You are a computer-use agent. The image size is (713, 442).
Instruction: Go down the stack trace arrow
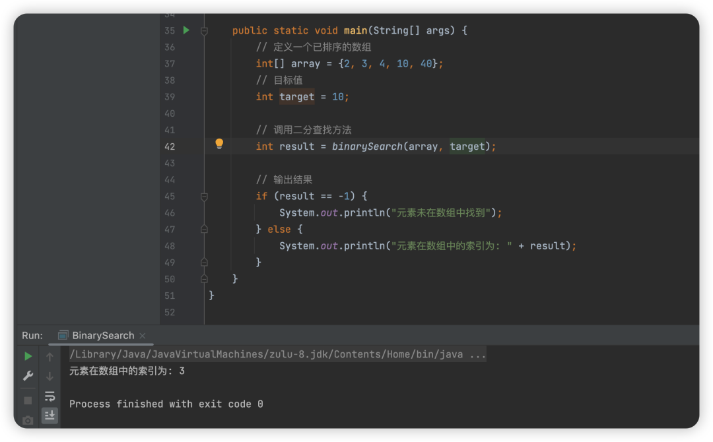(x=50, y=377)
